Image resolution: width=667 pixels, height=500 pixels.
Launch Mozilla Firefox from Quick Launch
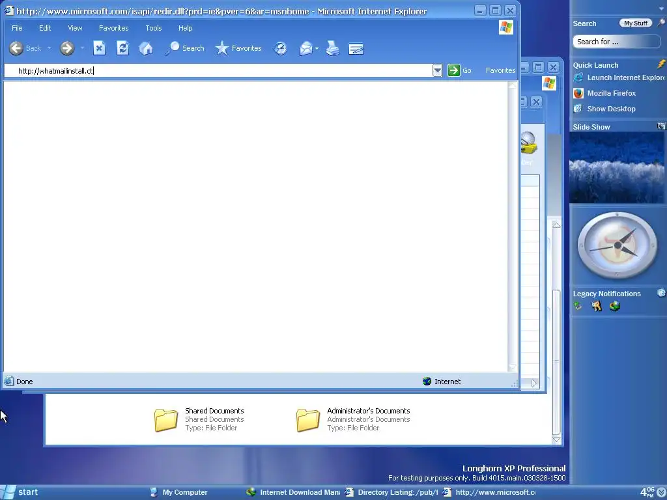611,94
